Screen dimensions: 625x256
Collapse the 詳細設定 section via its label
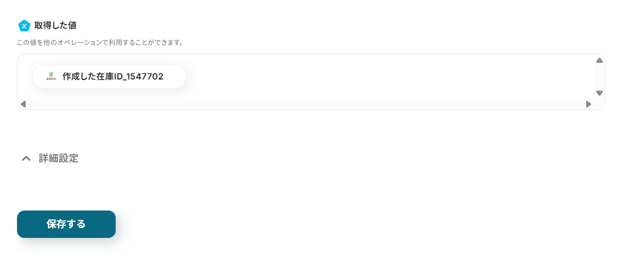pyautogui.click(x=59, y=158)
